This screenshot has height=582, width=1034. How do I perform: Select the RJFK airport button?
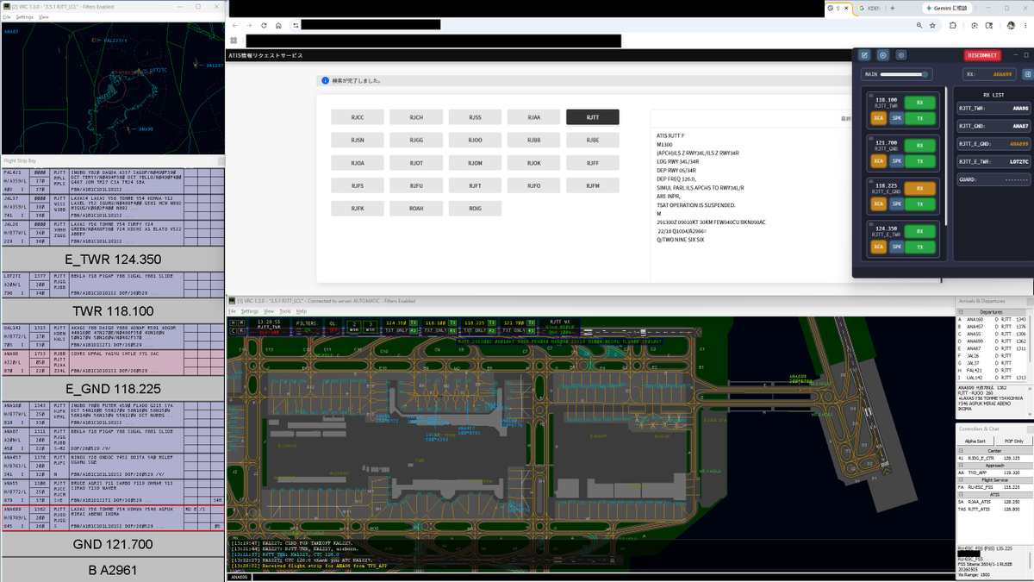coord(357,208)
